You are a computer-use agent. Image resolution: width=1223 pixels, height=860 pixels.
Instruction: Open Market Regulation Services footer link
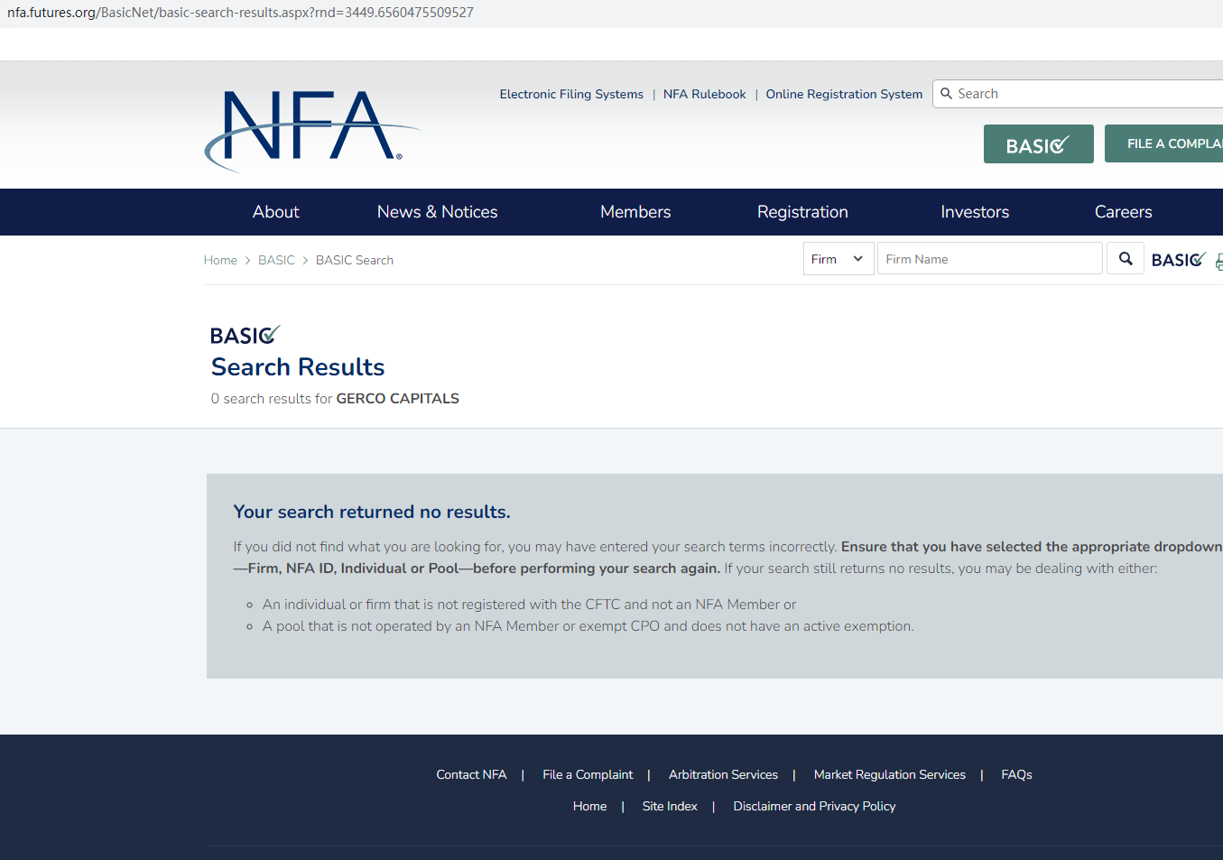tap(890, 774)
